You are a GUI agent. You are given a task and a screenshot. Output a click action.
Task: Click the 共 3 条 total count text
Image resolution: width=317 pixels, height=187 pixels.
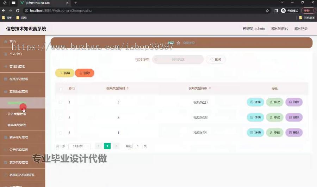(x=61, y=146)
